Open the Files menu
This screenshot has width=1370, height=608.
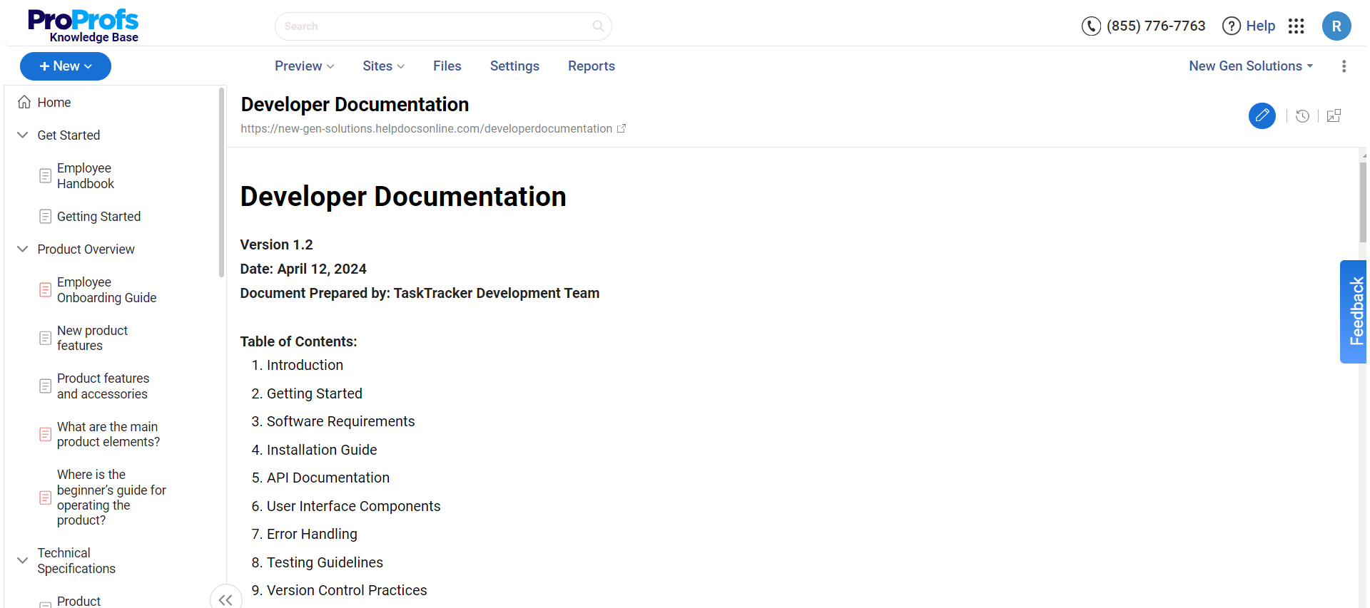447,66
